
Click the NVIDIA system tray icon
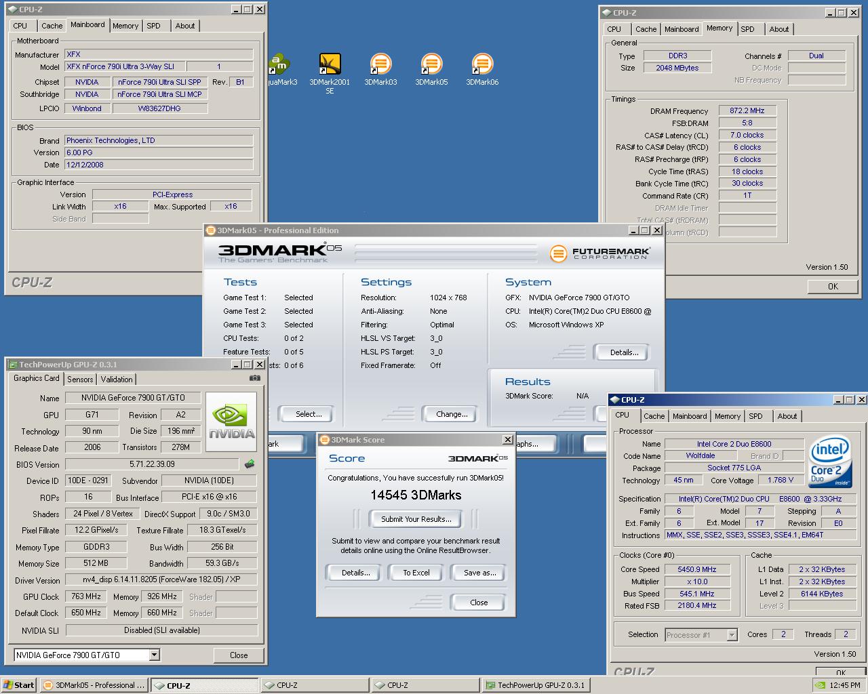[819, 685]
